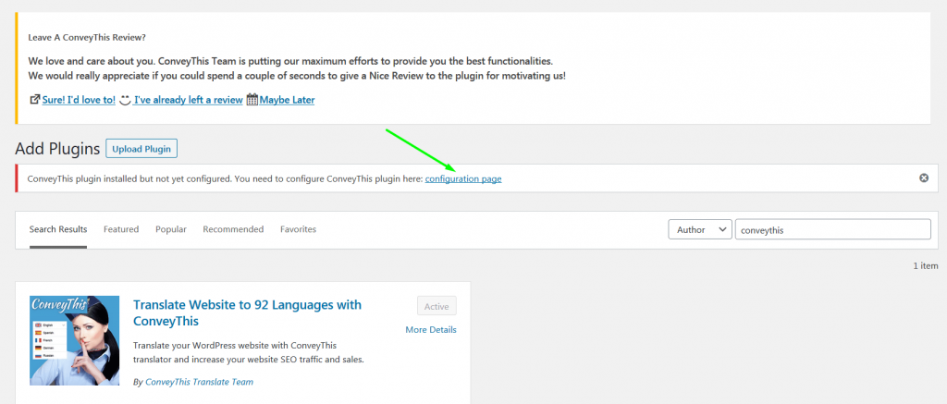Switch to the Popular tab
Screen dimensions: 947x404
(171, 229)
